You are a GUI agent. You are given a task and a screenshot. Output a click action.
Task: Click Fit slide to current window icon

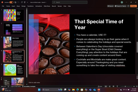coord(137,86)
